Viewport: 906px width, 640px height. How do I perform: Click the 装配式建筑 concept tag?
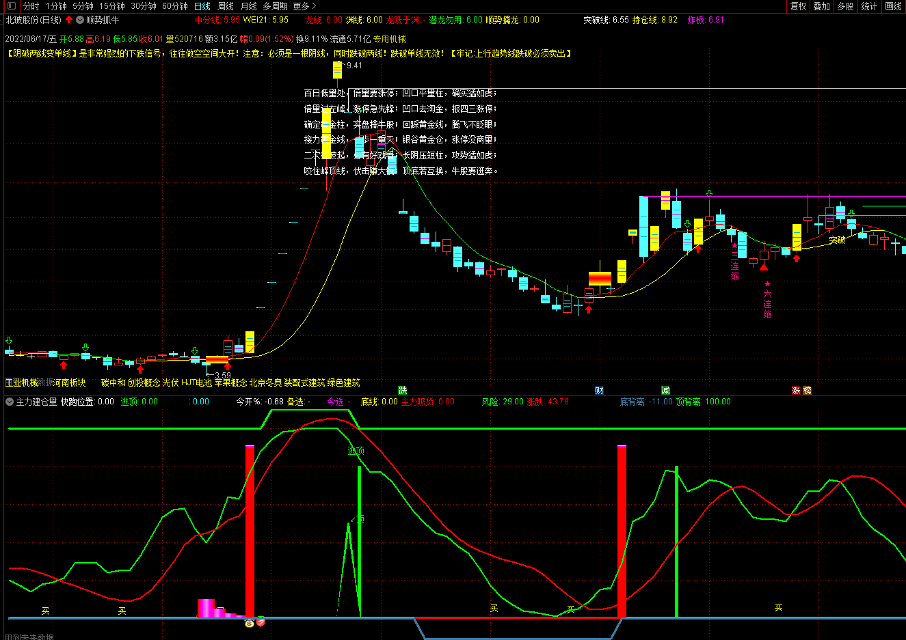[304, 382]
